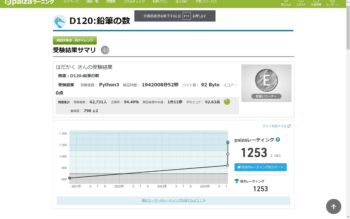
Task: Open スカウト in header
Action: [x=301, y=3]
